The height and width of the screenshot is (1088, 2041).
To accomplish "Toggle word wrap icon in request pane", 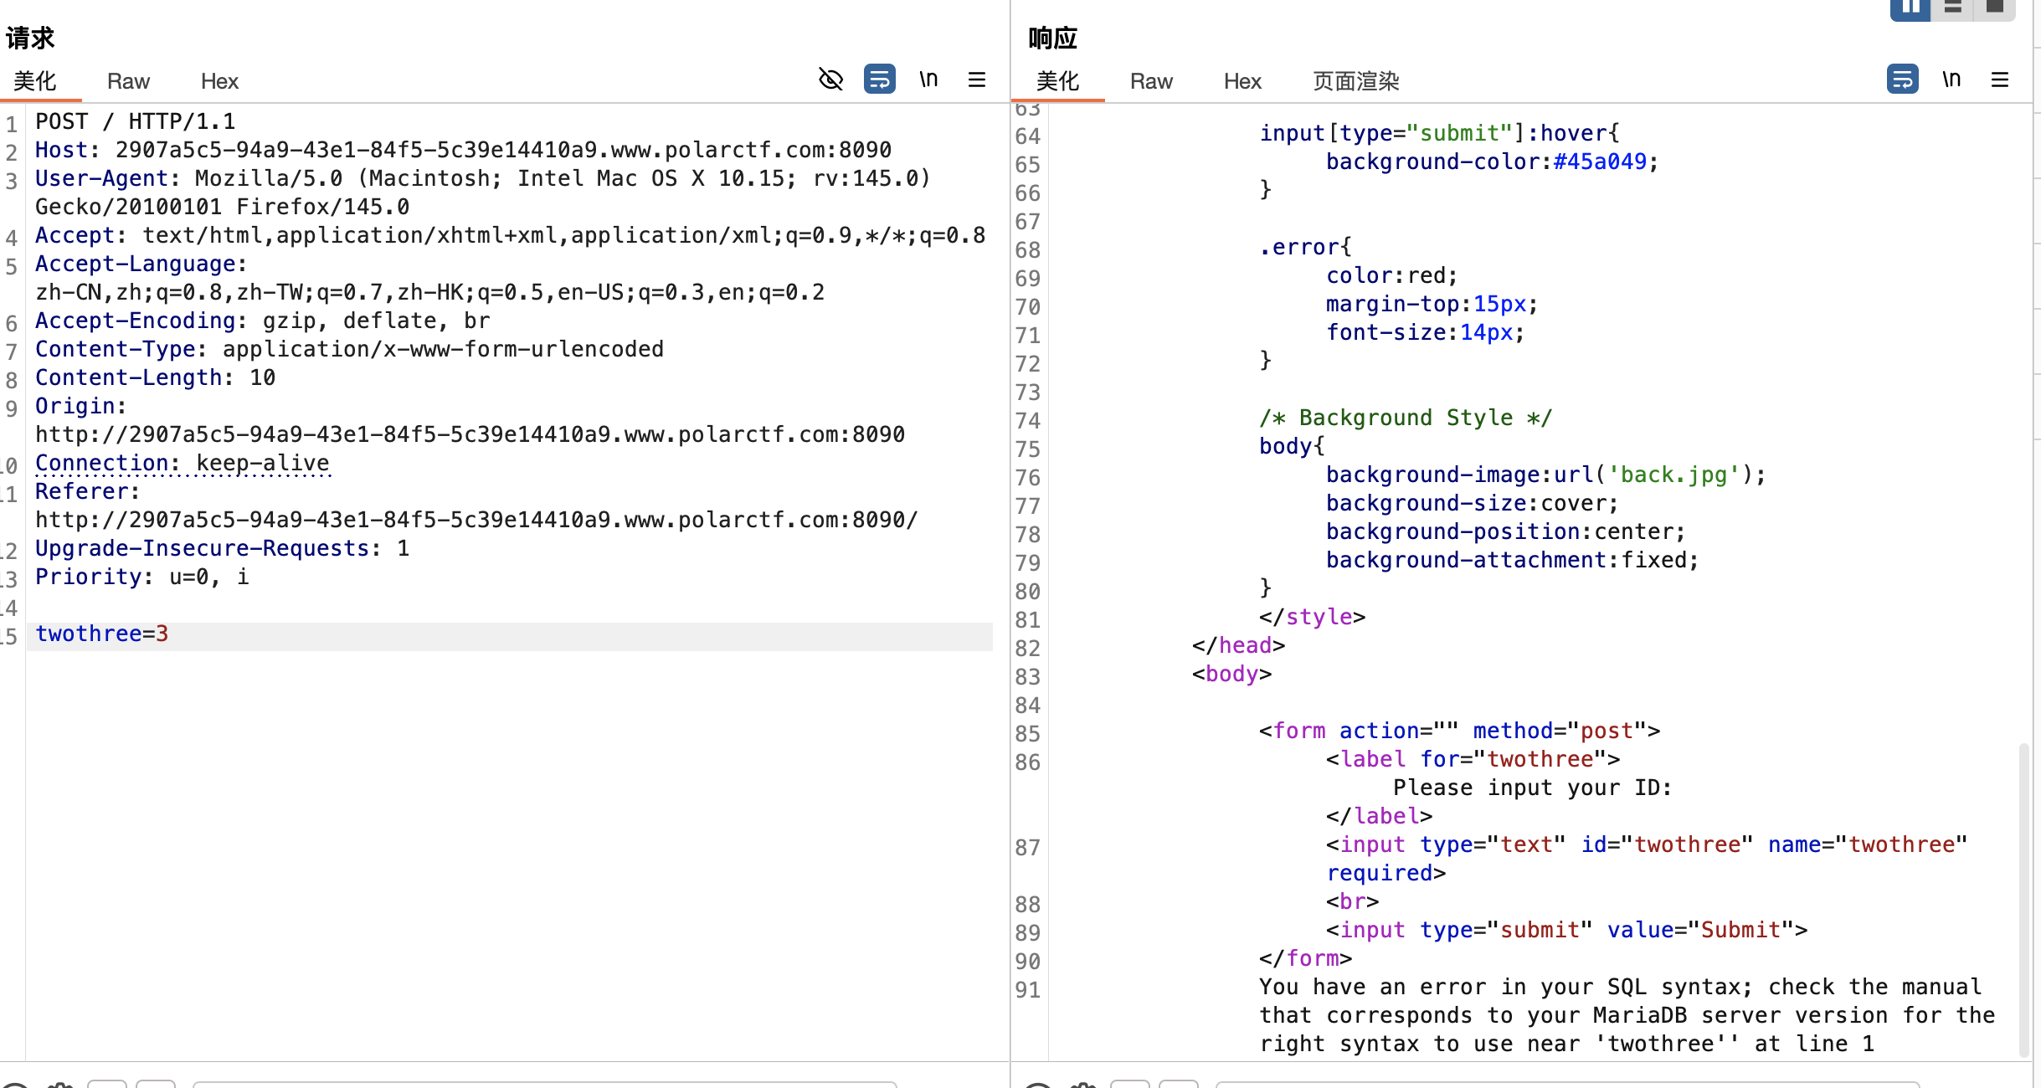I will pyautogui.click(x=879, y=80).
